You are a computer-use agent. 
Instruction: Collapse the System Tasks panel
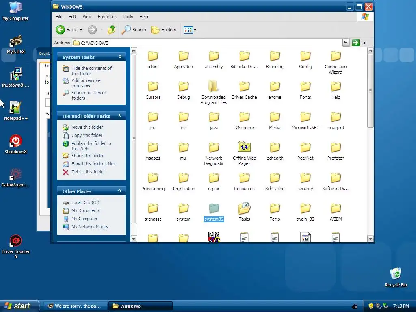pos(120,57)
